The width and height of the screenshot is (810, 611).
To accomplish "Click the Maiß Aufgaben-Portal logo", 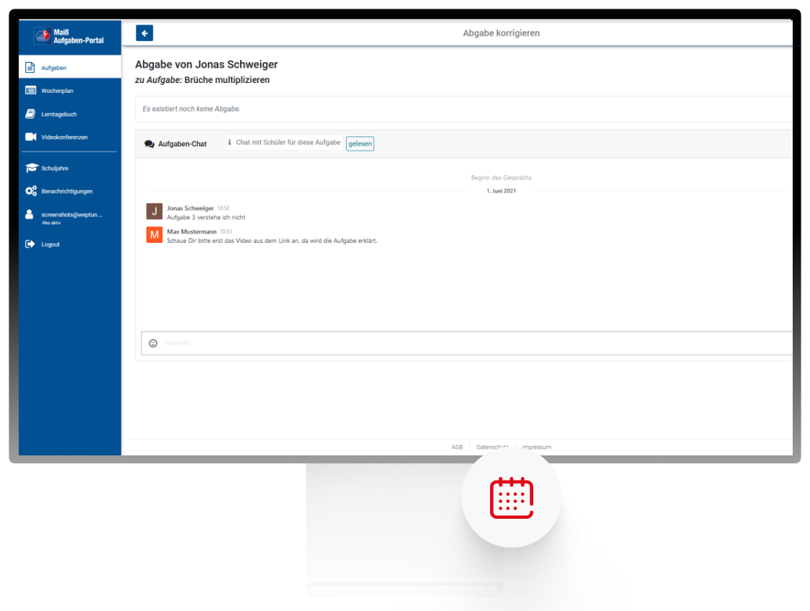I will pos(69,36).
